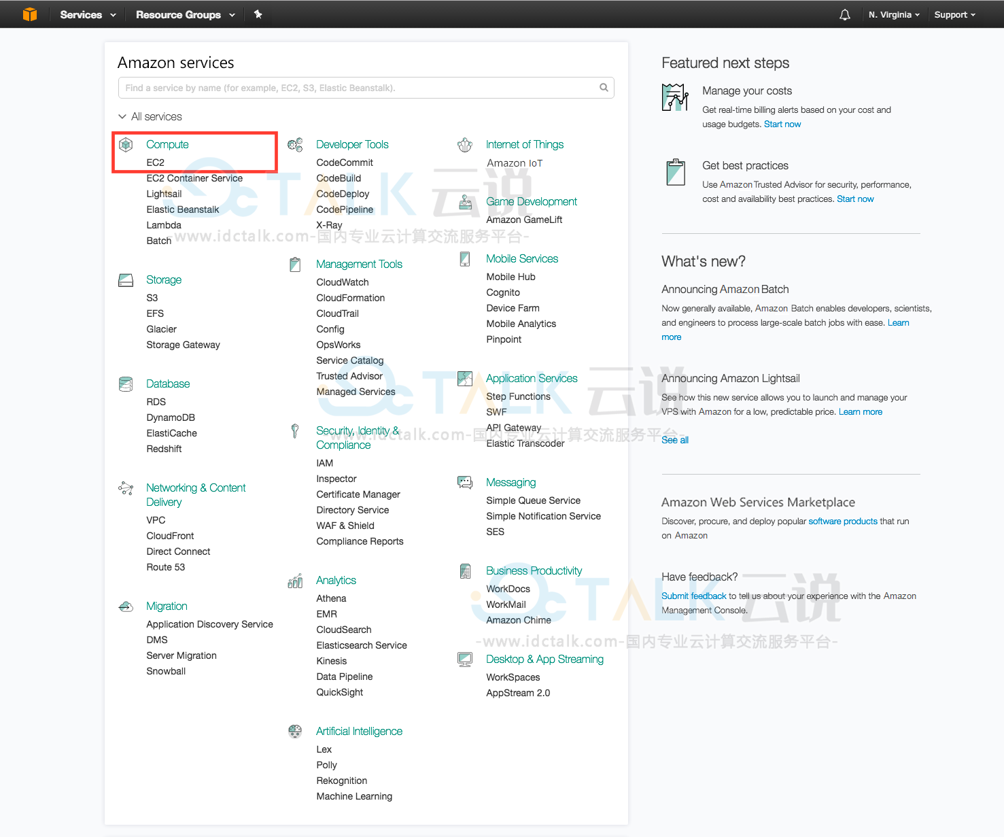Viewport: 1004px width, 837px height.
Task: Click the Developer Tools category icon
Action: [295, 145]
